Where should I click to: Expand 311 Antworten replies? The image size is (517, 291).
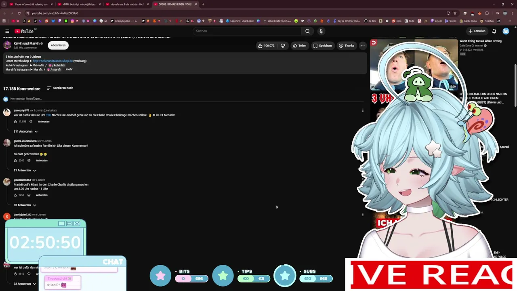(x=25, y=131)
